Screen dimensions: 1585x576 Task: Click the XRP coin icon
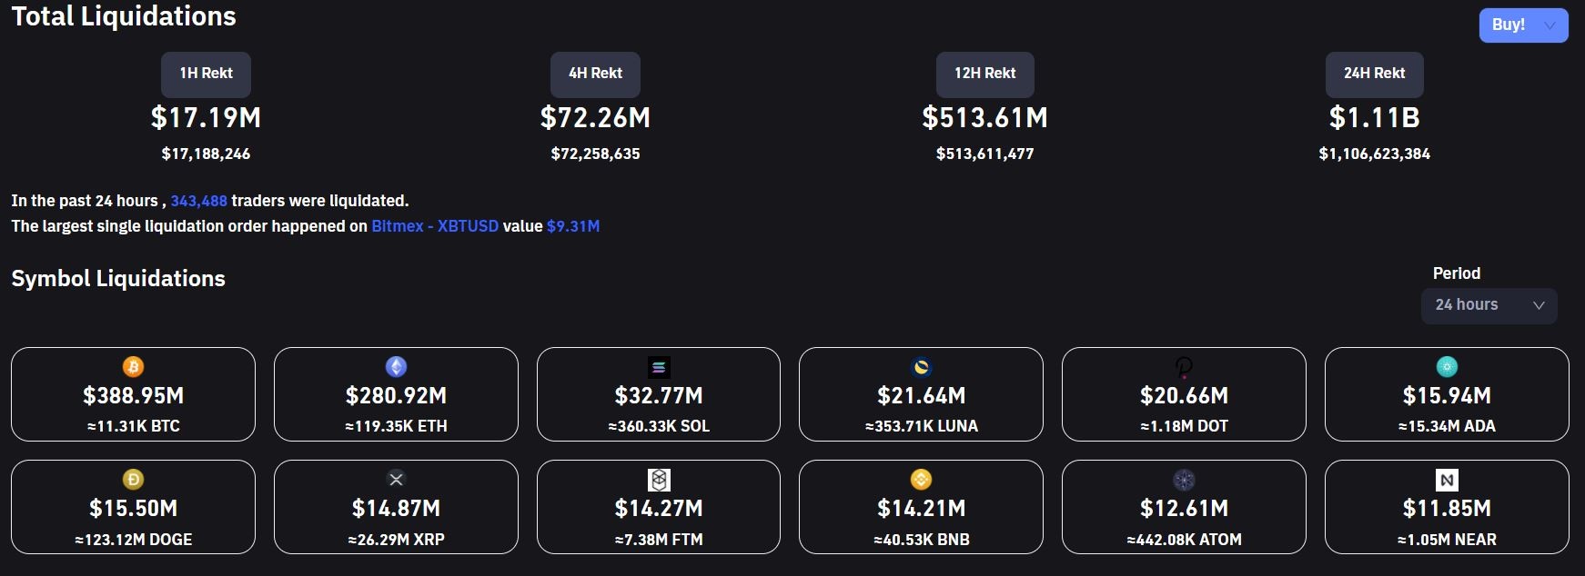click(x=396, y=480)
